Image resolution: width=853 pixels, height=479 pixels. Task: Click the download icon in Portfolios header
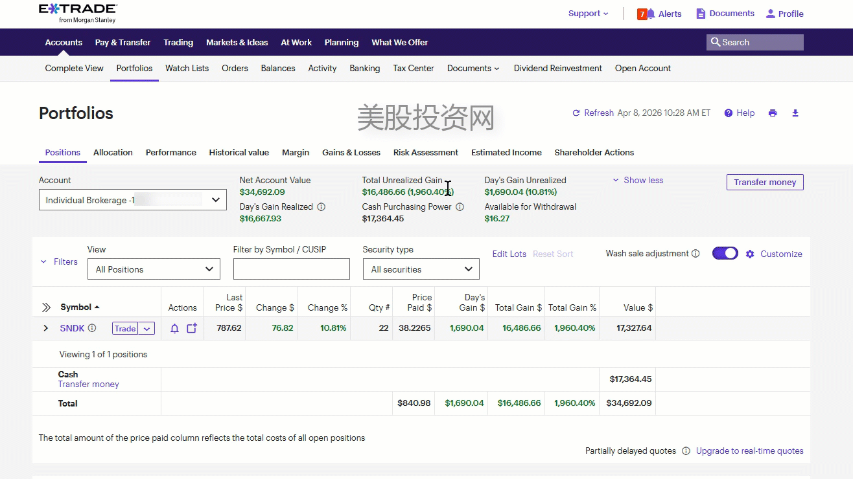[x=795, y=113]
